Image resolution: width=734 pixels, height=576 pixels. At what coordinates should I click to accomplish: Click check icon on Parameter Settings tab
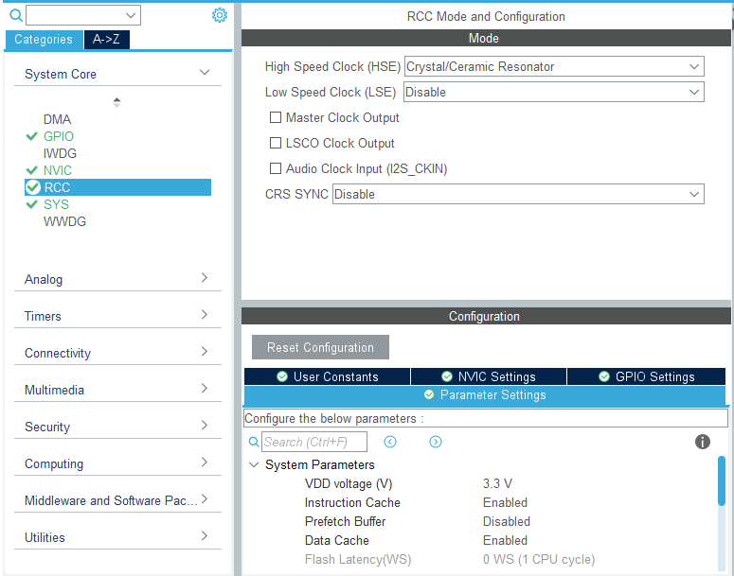pos(429,394)
